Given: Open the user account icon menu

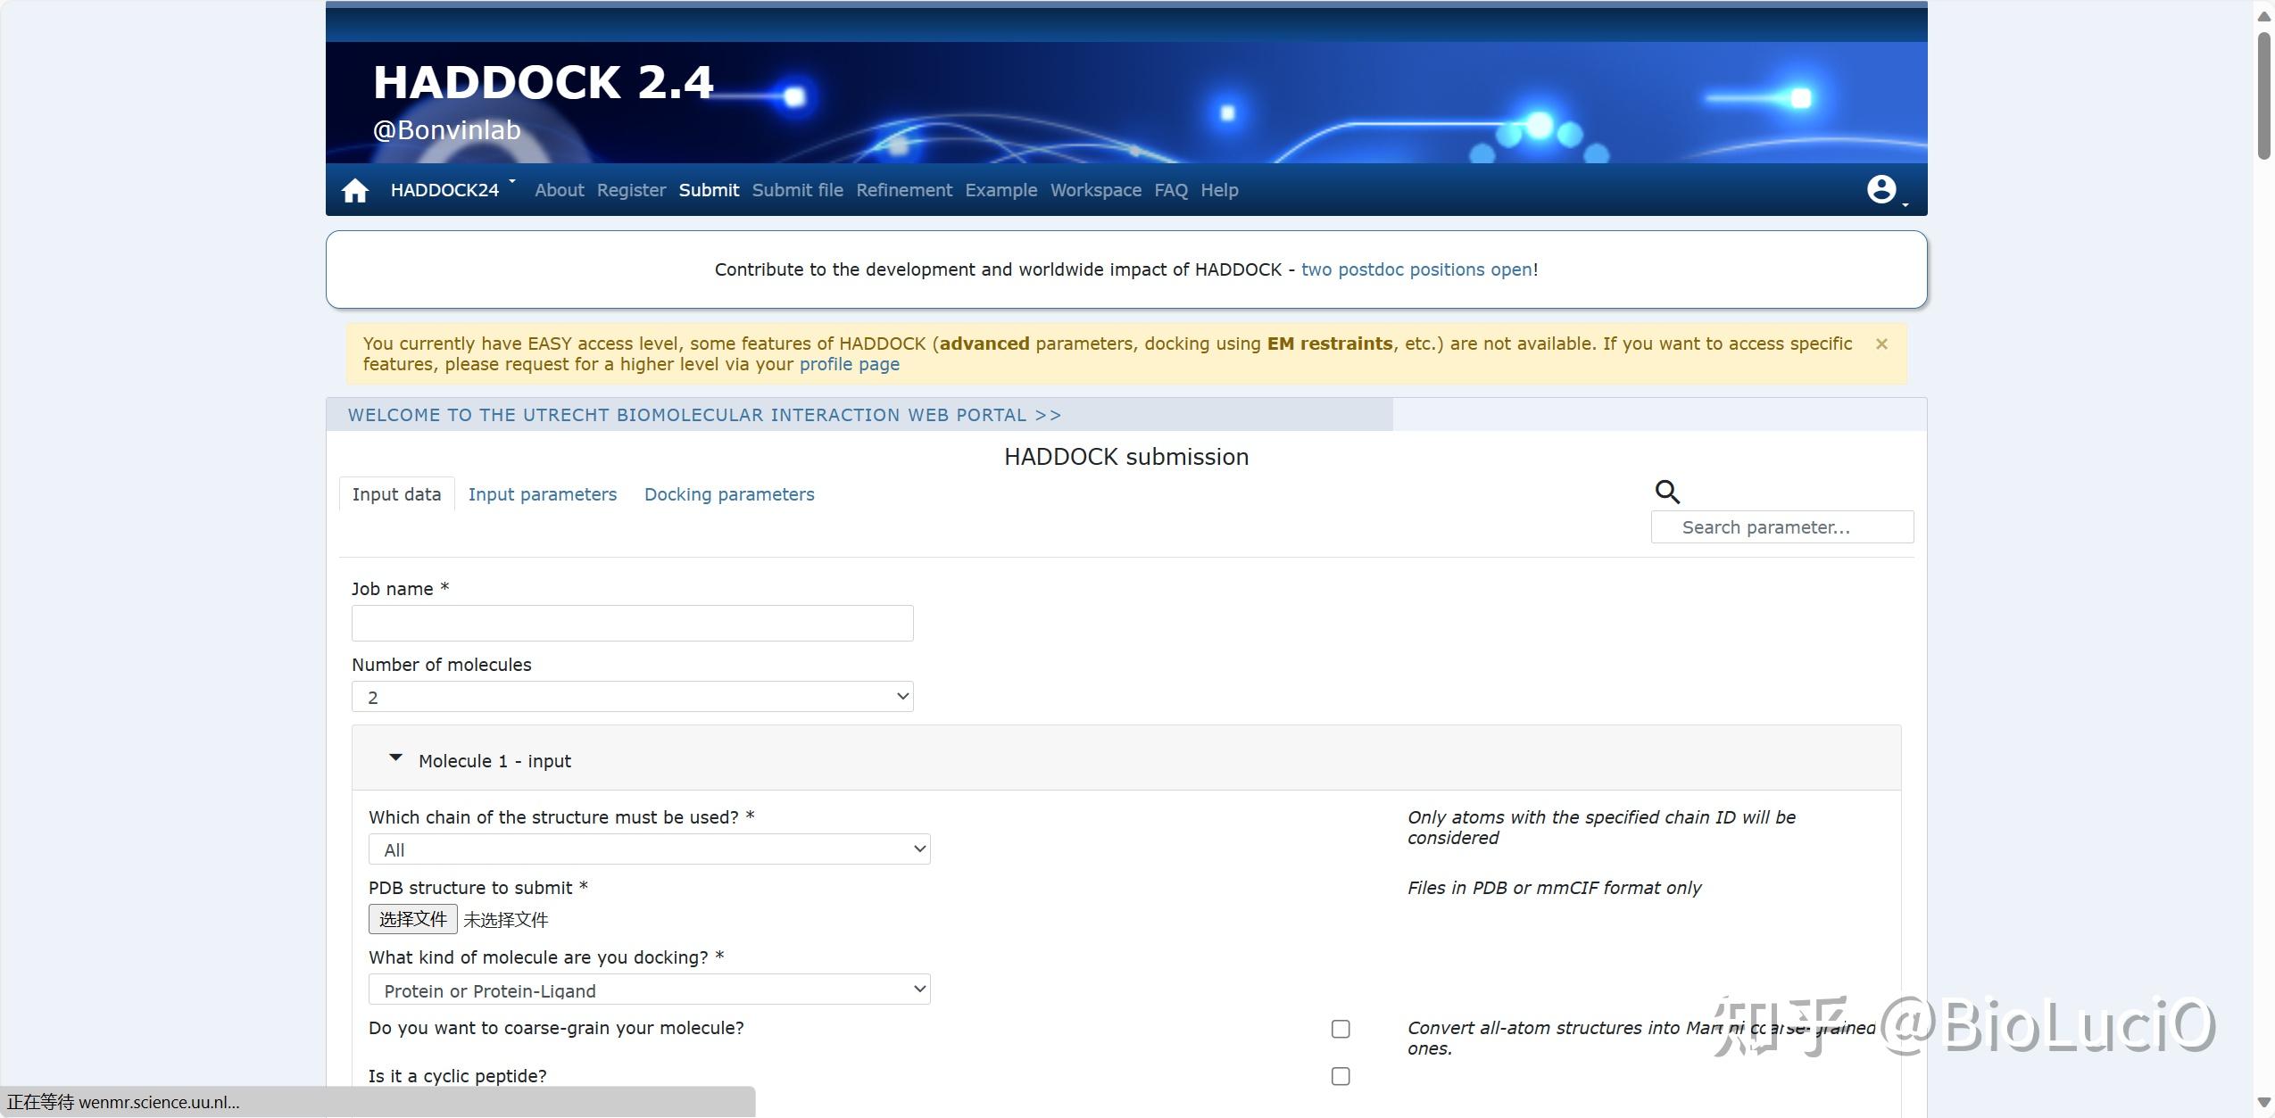Looking at the screenshot, I should [x=1881, y=189].
